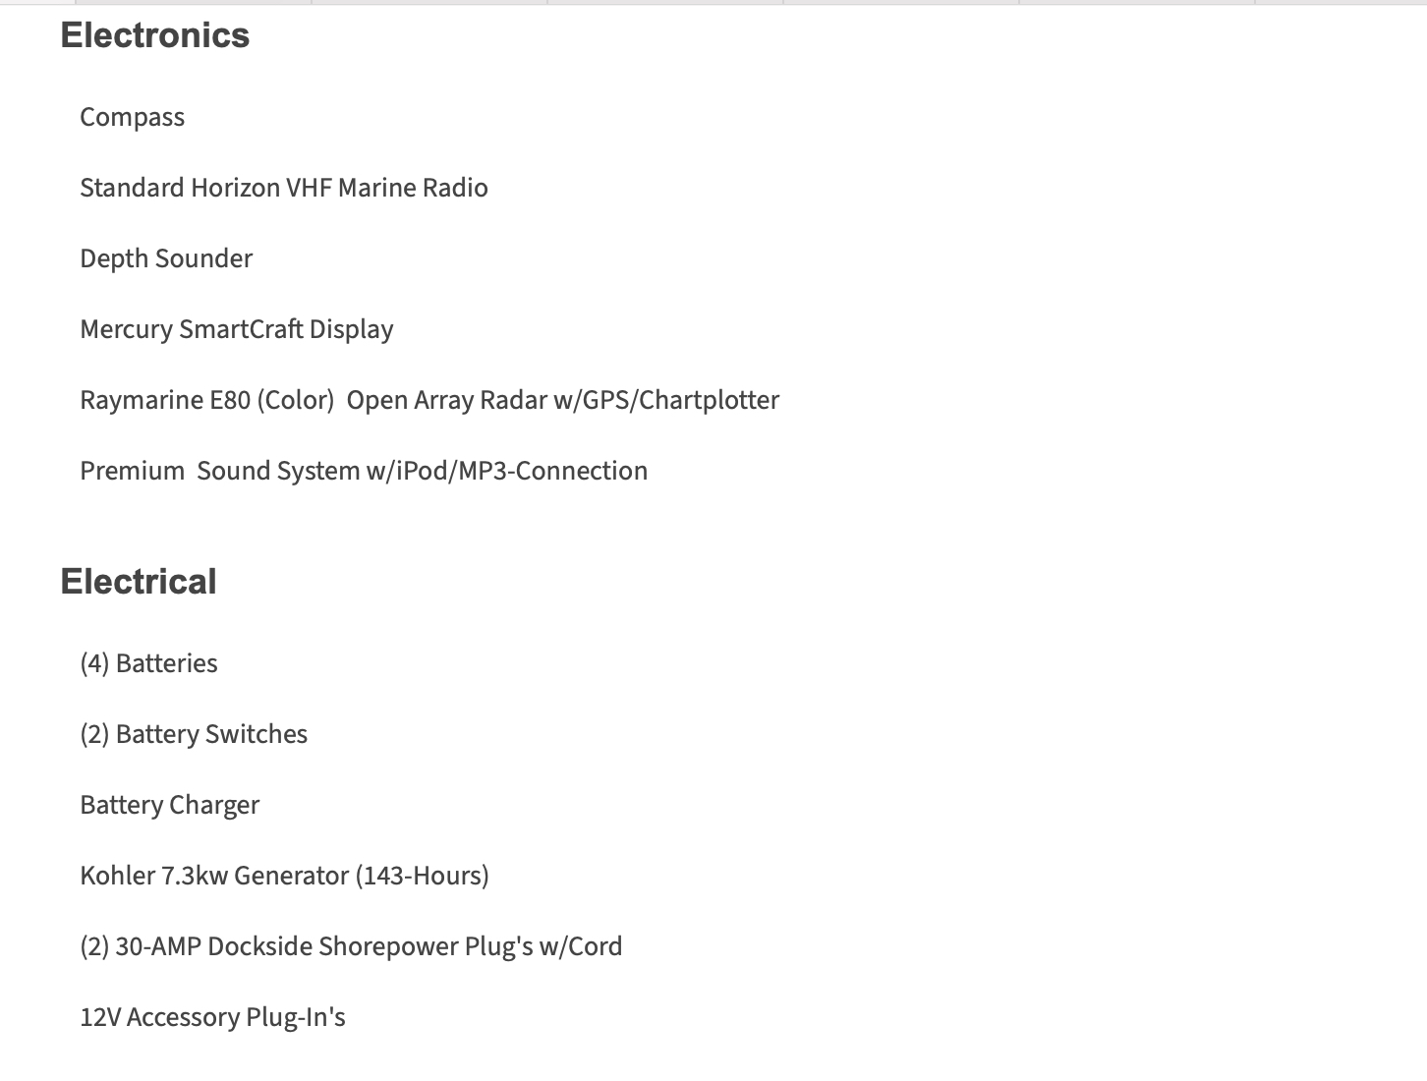Click the Electronics section heading
Viewport: 1427px width, 1081px height.
pos(155,35)
